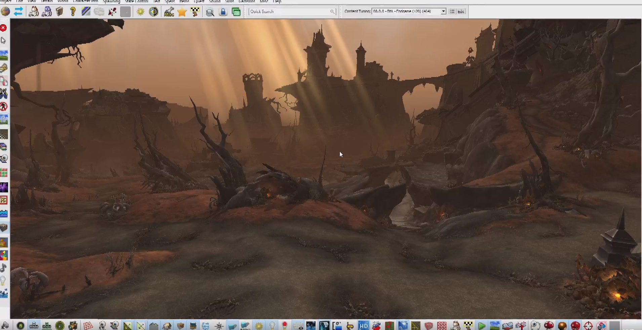This screenshot has height=330, width=642.
Task: Click the list icon next to Edit
Action: [452, 11]
